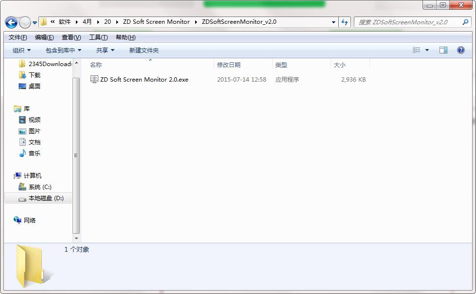476x294 pixels.
Task: Toggle the preview pane icon
Action: pyautogui.click(x=443, y=50)
